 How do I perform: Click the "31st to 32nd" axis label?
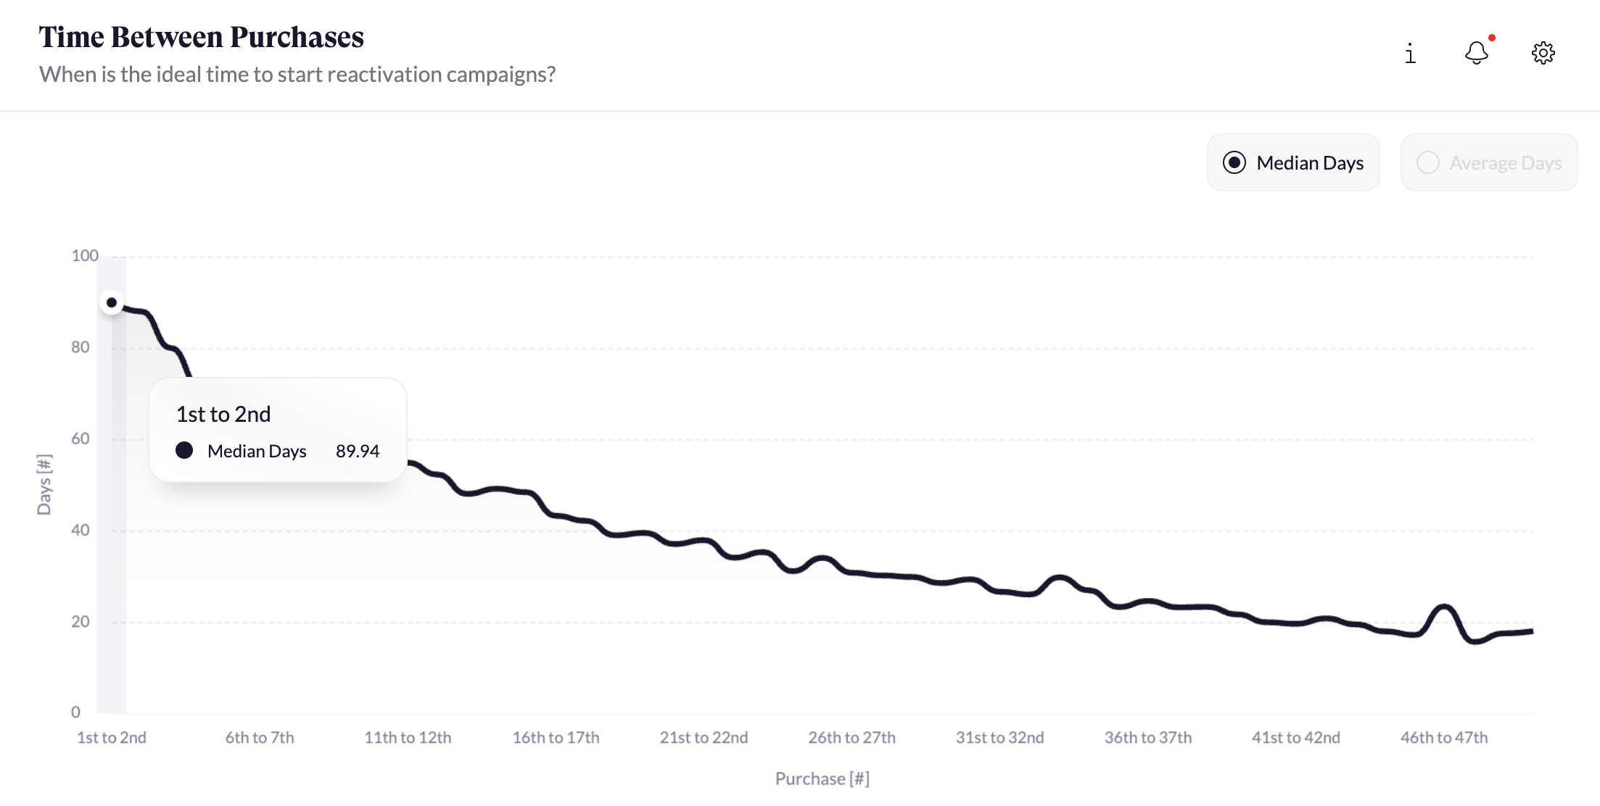pos(1000,738)
